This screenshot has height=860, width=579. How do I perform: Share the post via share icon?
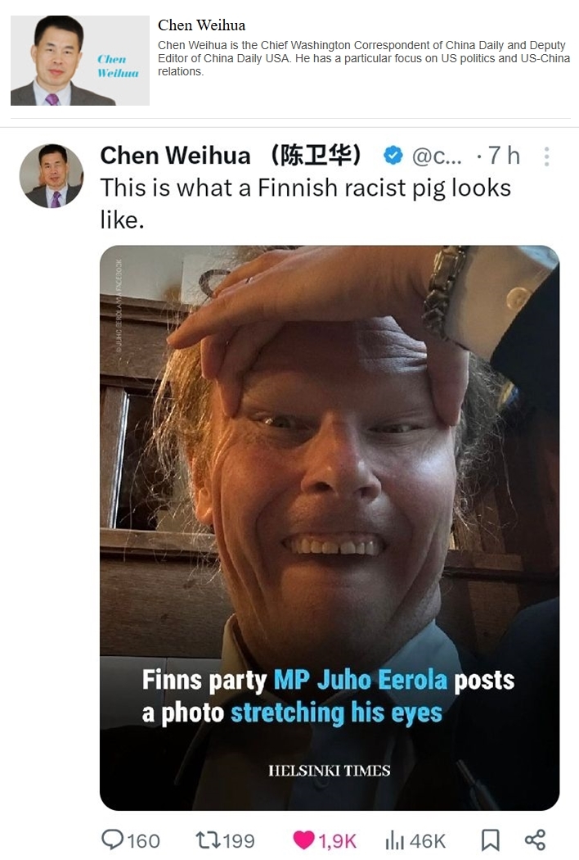535,840
